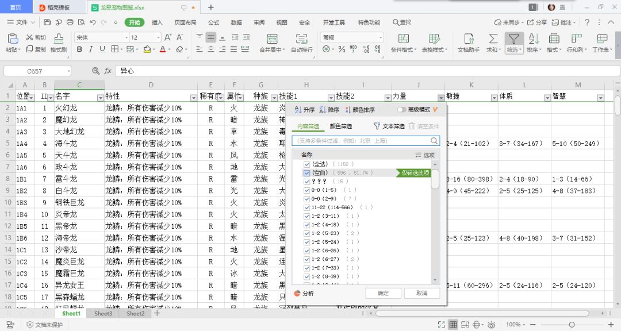The height and width of the screenshot is (331, 621).
Task: Toggle the Select All (全选) checkbox
Action: tap(306, 164)
